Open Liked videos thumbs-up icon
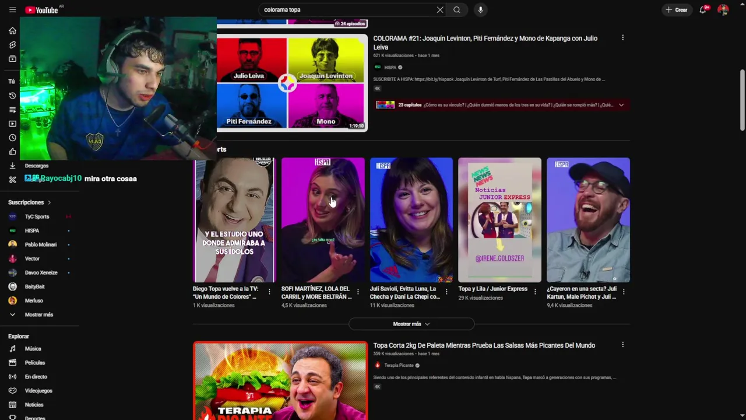This screenshot has width=746, height=420. (12, 152)
